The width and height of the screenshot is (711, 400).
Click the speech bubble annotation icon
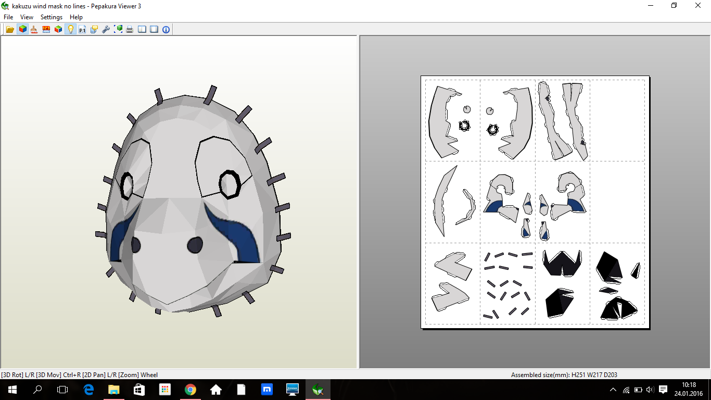pos(94,29)
